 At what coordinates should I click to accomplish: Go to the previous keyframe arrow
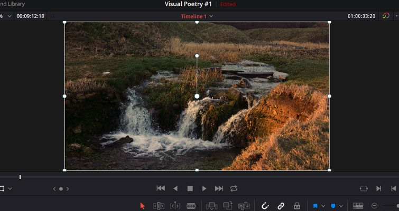point(54,189)
